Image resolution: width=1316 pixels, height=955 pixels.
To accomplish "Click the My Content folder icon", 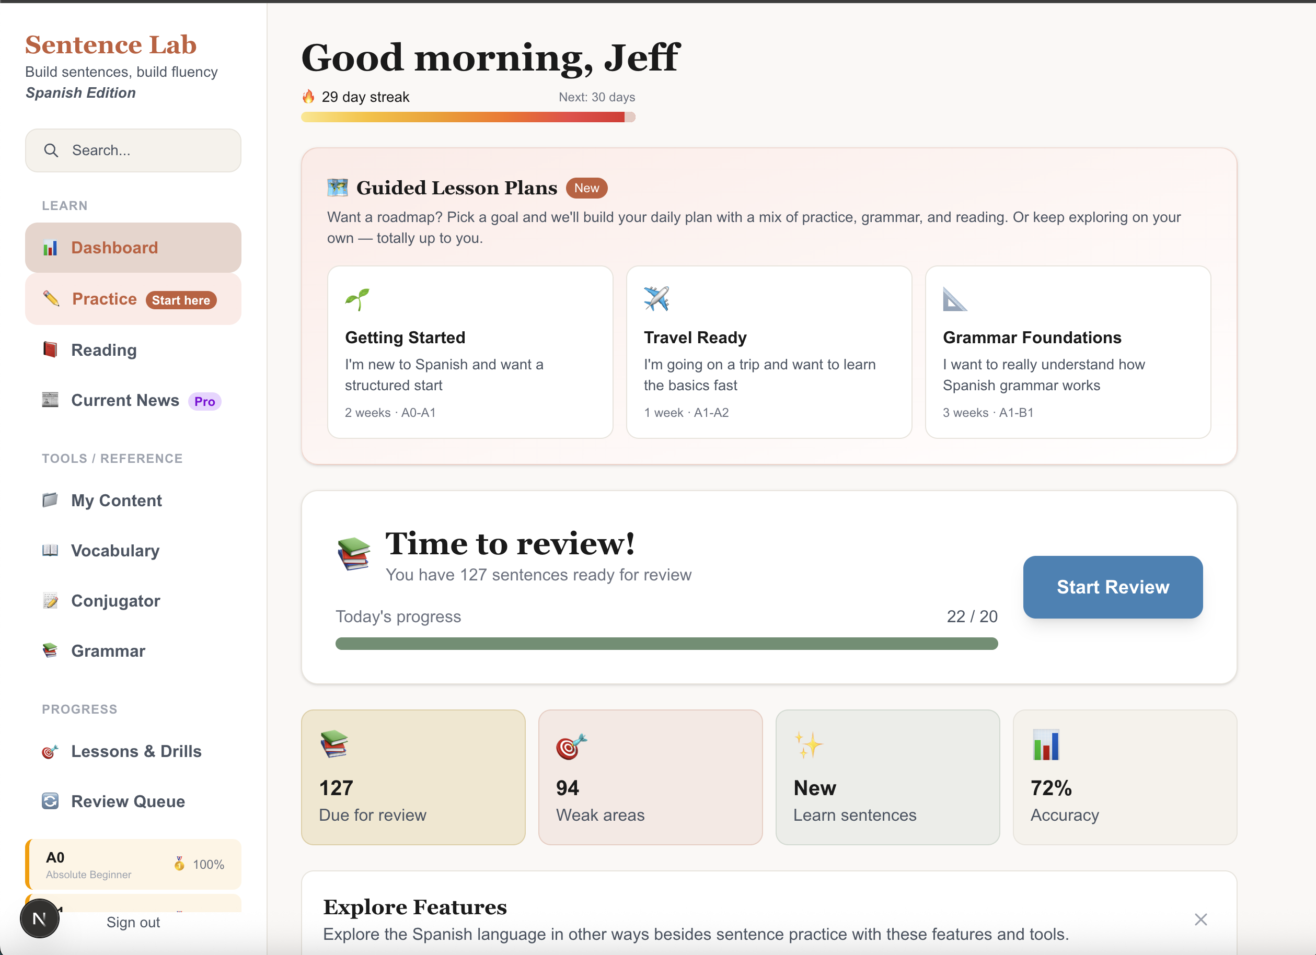I will coord(51,500).
